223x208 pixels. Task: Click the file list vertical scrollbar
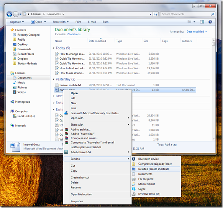(x=213, y=89)
